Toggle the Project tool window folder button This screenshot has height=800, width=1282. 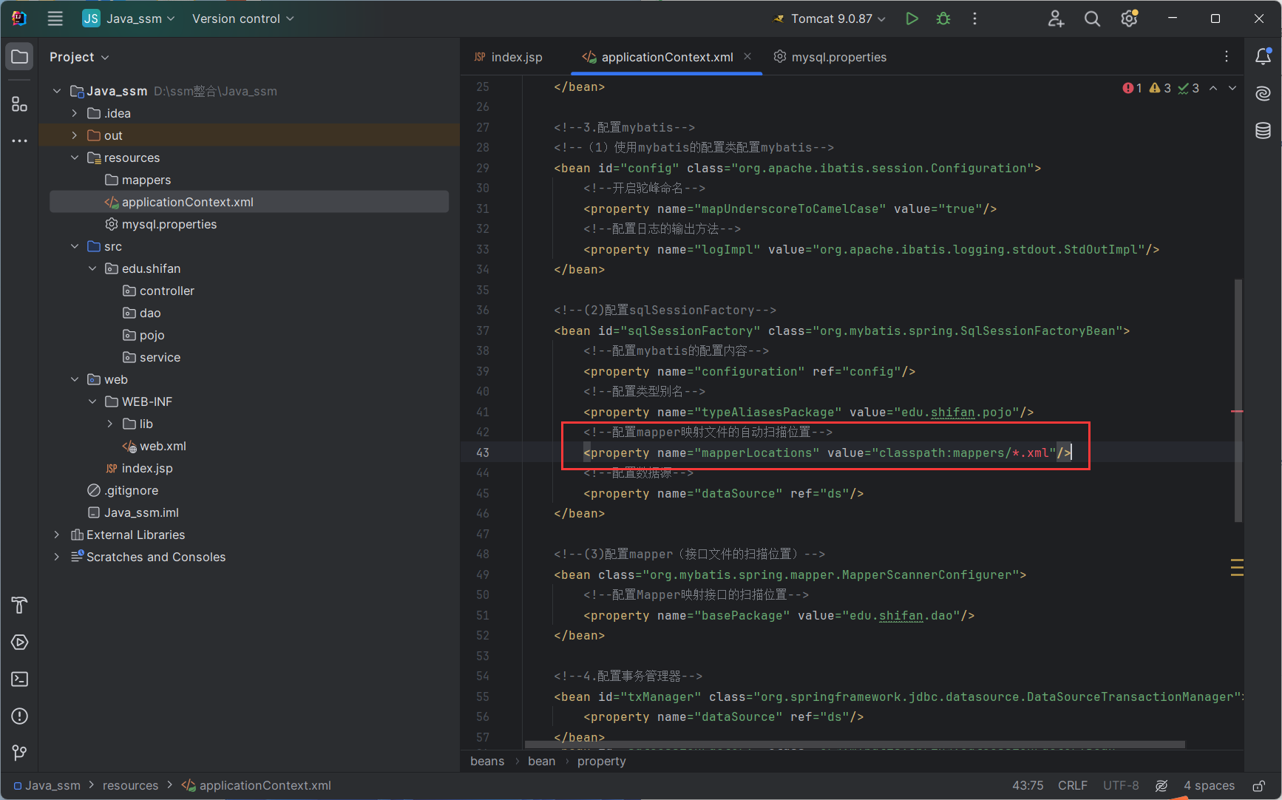20,57
